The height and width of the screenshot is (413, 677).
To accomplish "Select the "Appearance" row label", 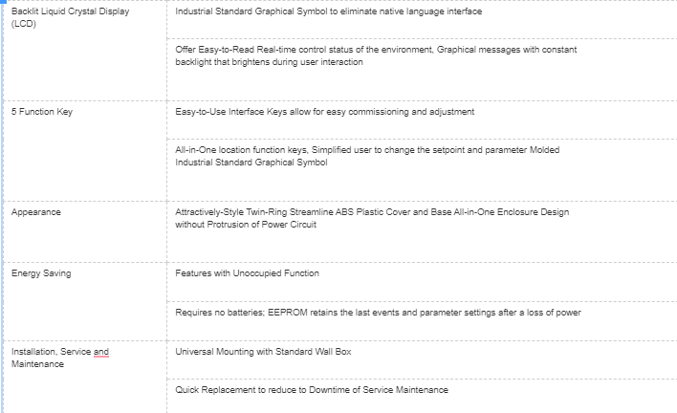I will coord(36,211).
